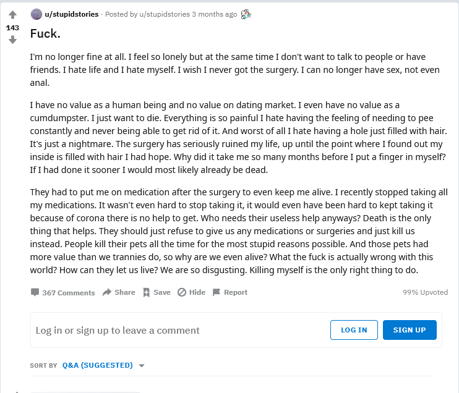The width and height of the screenshot is (459, 393).
Task: Open the u/stupidstories avatar
Action: point(36,14)
